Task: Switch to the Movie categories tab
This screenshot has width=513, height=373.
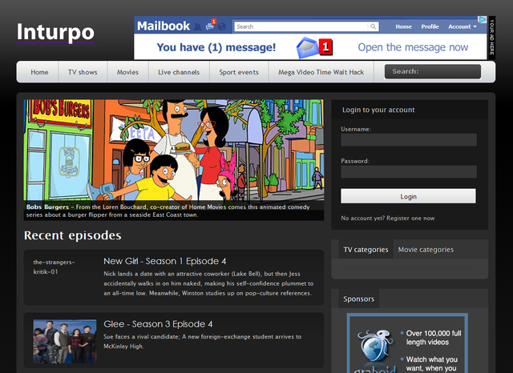Action: 426,250
